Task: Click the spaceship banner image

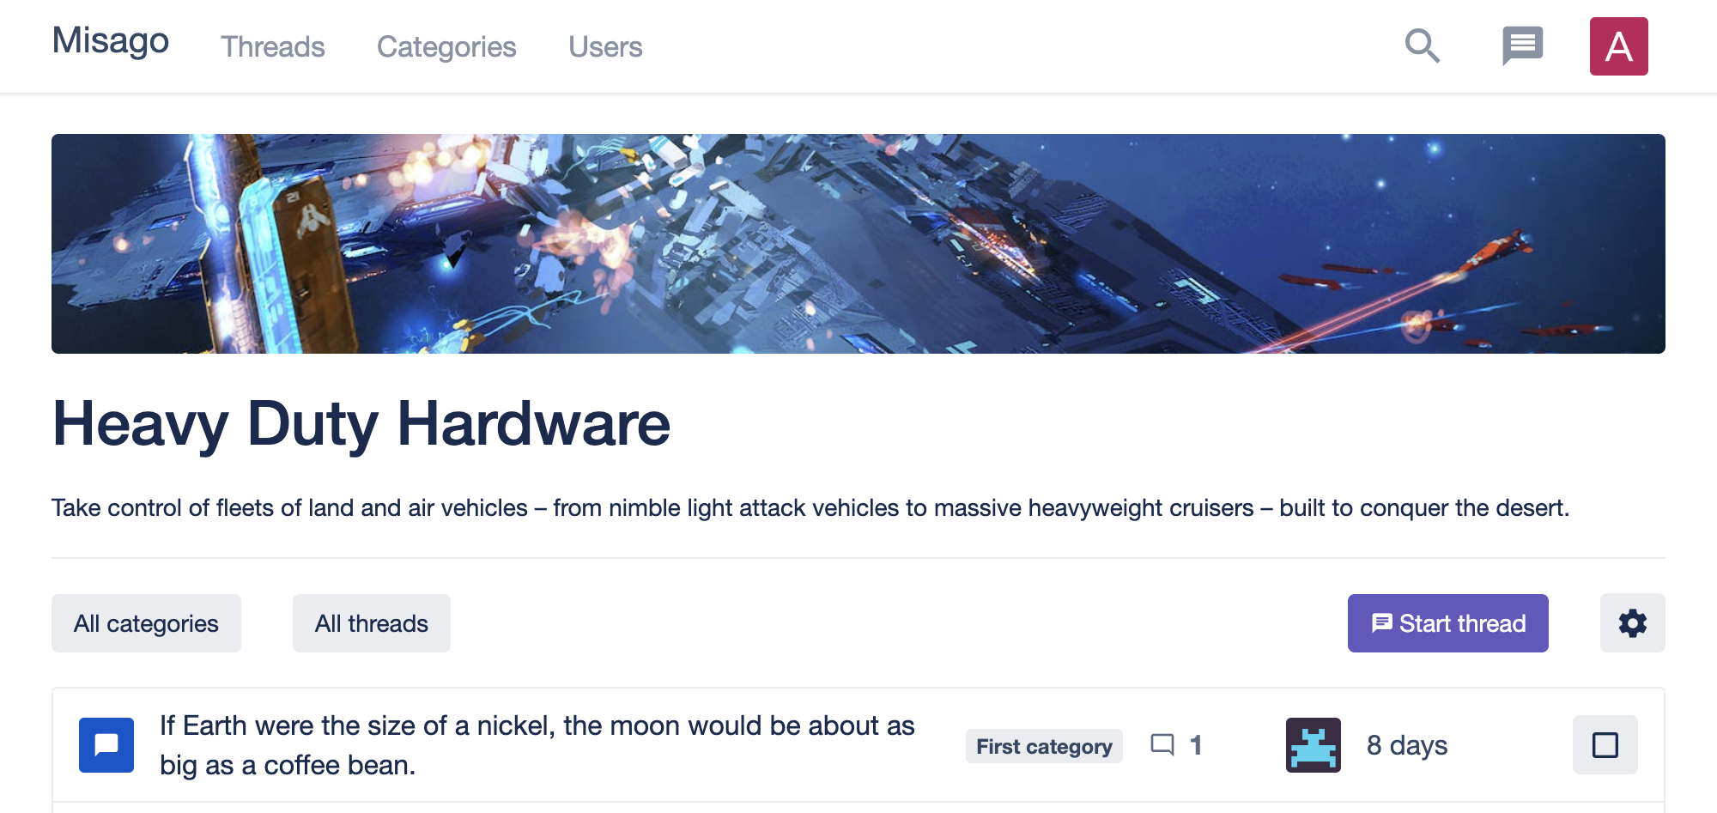Action: coord(858,244)
